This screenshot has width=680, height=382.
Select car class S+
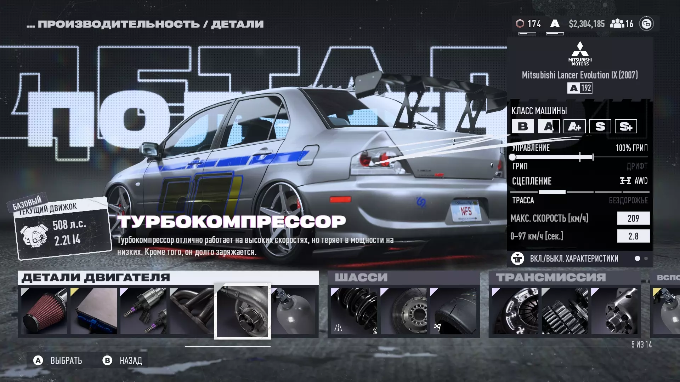point(625,126)
